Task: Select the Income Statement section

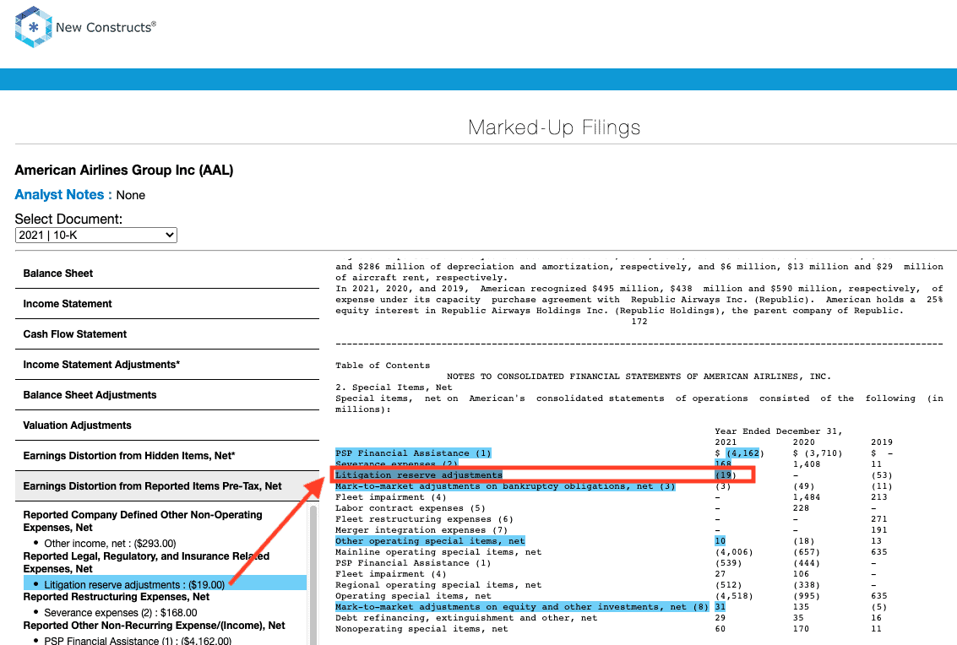Action: 167,304
